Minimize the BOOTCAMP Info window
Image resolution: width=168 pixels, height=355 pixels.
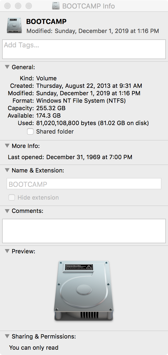point(18,6)
